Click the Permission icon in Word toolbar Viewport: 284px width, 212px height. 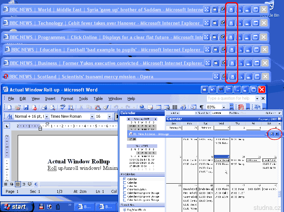pos(34,107)
